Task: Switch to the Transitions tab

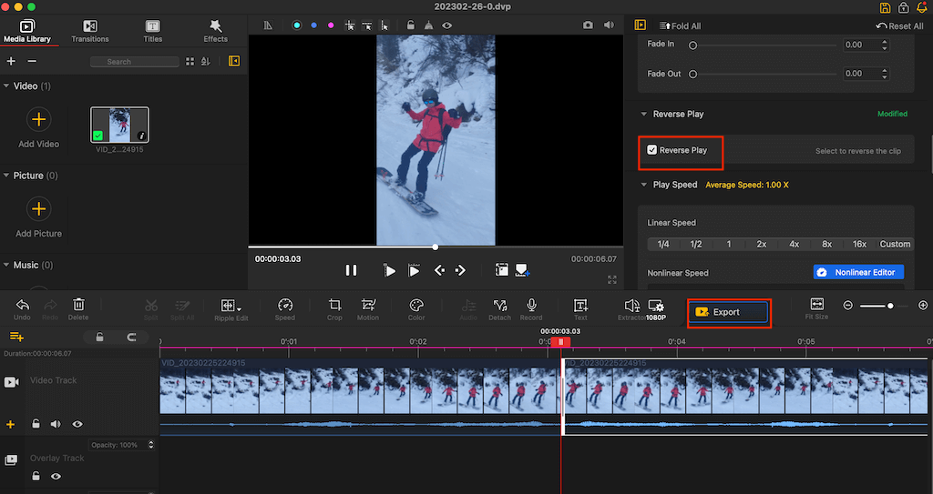Action: tap(90, 31)
